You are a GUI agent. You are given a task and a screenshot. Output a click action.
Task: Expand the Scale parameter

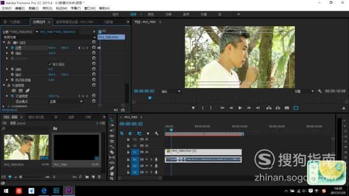coord(7,53)
